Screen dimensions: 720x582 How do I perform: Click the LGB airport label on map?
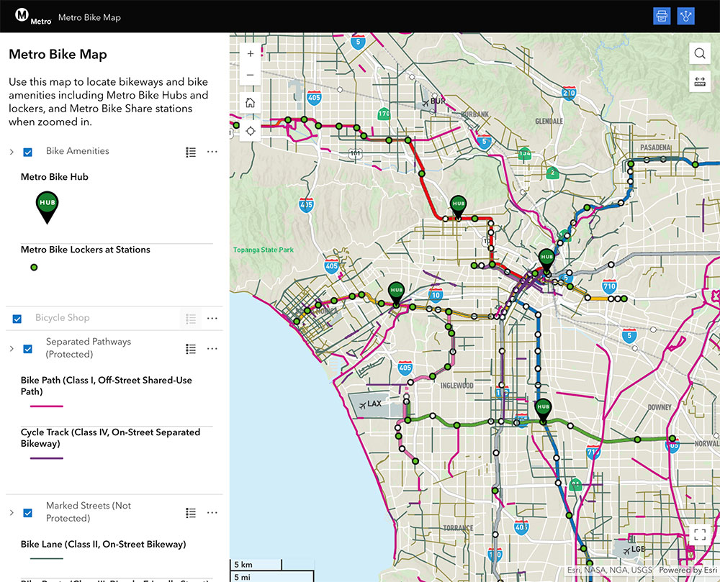pyautogui.click(x=634, y=550)
